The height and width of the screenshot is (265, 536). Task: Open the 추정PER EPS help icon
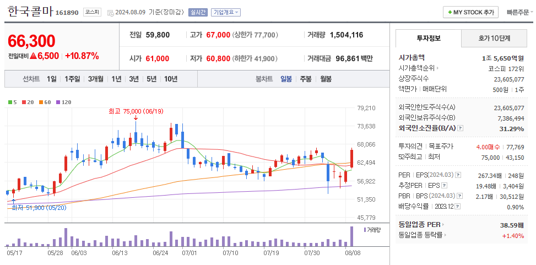click(444, 186)
